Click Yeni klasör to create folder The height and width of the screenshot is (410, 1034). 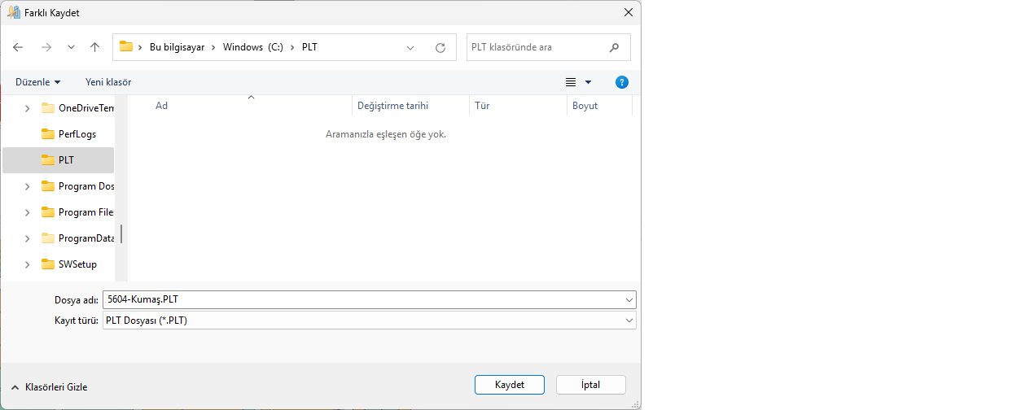(108, 82)
